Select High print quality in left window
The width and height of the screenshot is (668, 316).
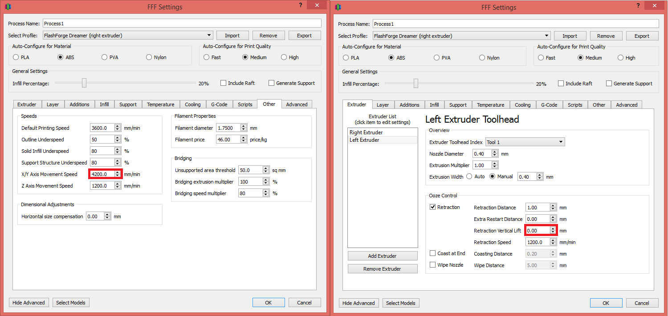point(284,57)
